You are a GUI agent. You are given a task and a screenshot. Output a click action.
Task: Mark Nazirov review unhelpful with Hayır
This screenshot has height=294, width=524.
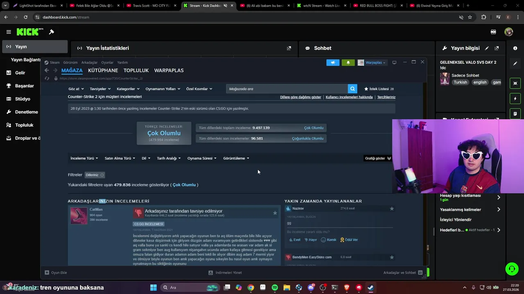tap(311, 240)
